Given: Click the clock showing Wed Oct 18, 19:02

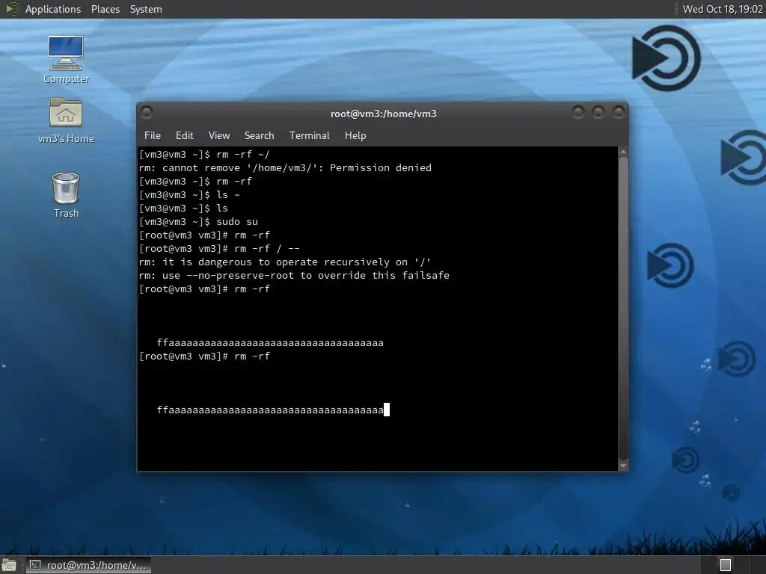Looking at the screenshot, I should tap(723, 9).
